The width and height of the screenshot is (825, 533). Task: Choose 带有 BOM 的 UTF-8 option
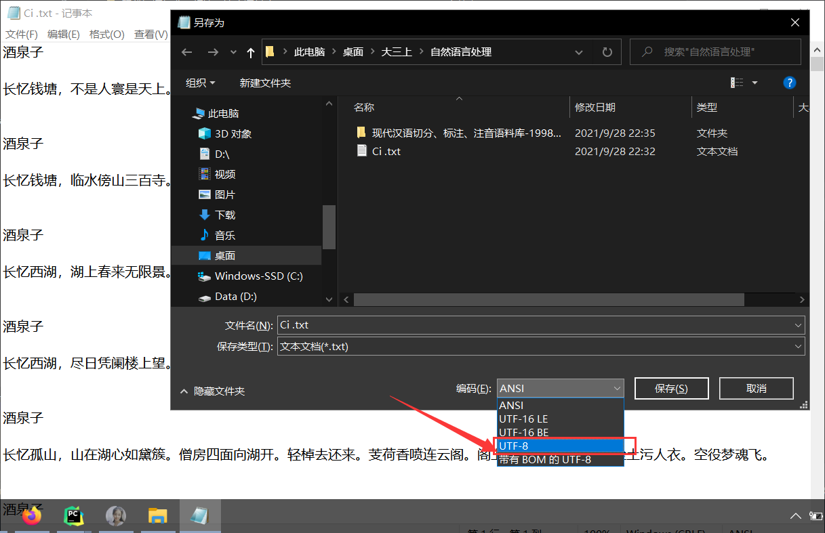(x=560, y=459)
